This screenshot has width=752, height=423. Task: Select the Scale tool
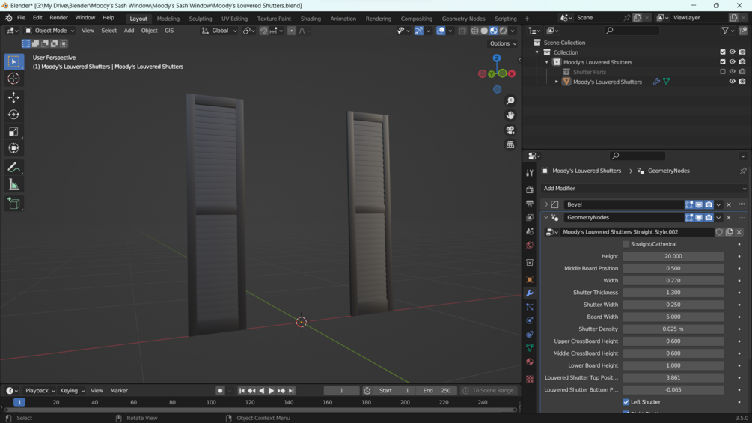[x=13, y=131]
